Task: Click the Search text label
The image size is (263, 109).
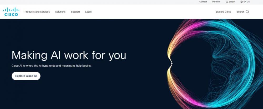Action: [x=240, y=12]
